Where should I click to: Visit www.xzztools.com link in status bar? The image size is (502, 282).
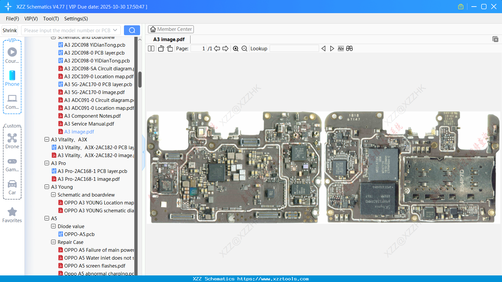273,279
